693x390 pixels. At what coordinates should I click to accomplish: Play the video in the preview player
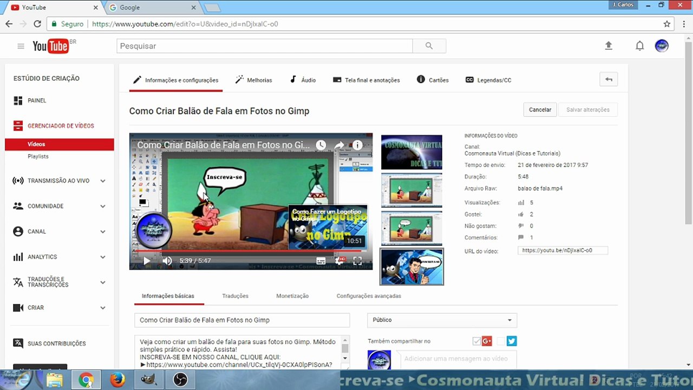pos(147,261)
